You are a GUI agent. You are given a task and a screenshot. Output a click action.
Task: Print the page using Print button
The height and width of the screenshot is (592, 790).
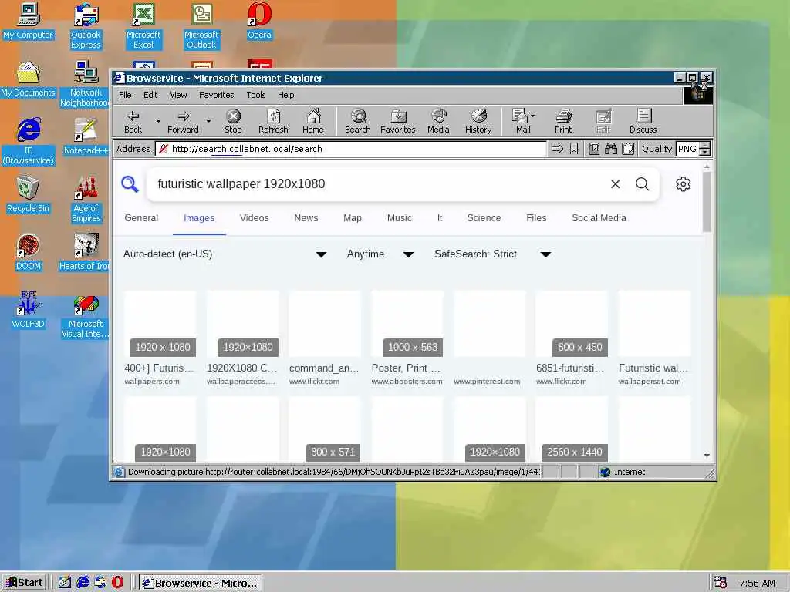[x=563, y=122]
